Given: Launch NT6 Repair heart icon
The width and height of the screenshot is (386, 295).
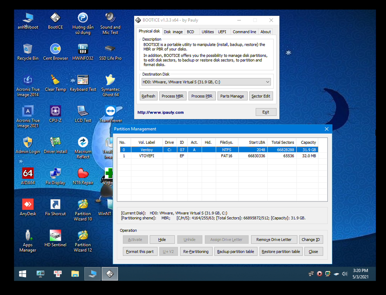Looking at the screenshot, I should pos(83,176).
